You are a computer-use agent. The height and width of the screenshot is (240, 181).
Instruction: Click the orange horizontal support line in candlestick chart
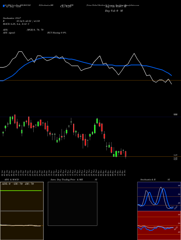click(90, 156)
